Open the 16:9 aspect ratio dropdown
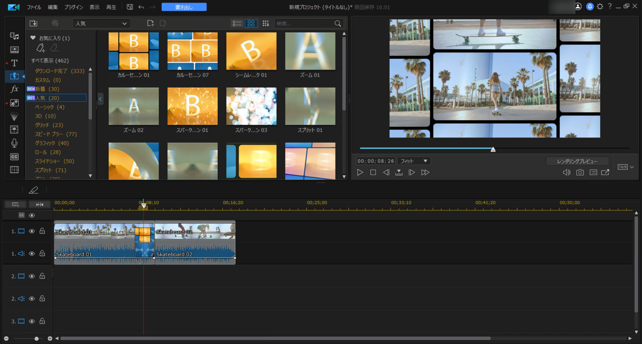The height and width of the screenshot is (344, 642). (624, 167)
